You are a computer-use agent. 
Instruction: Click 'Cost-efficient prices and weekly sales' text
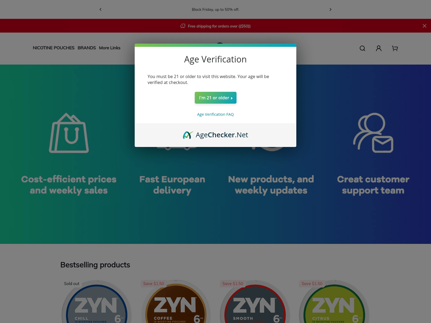point(69,185)
